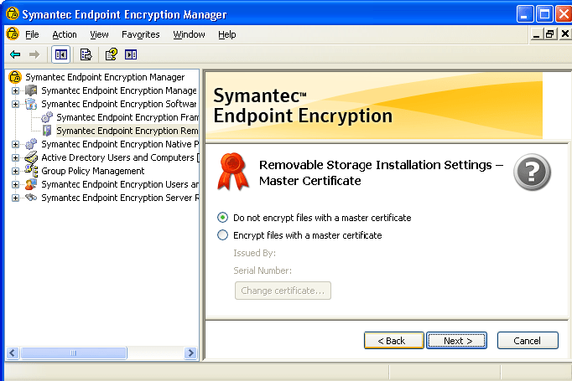Viewport: 572px width, 381px height.
Task: Select Group Policy Management tree label
Action: tap(92, 171)
